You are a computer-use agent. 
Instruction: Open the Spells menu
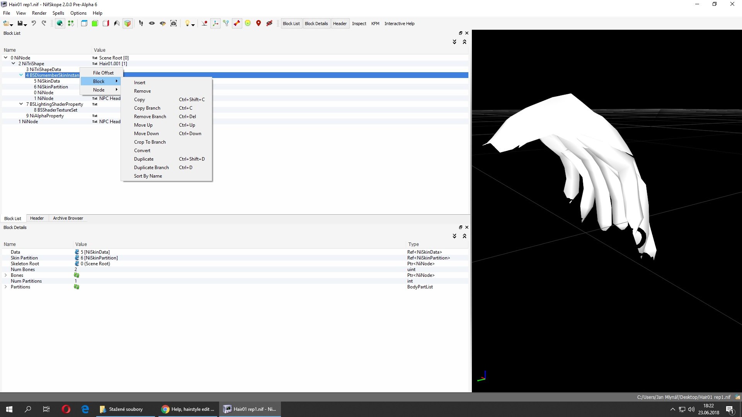(58, 13)
